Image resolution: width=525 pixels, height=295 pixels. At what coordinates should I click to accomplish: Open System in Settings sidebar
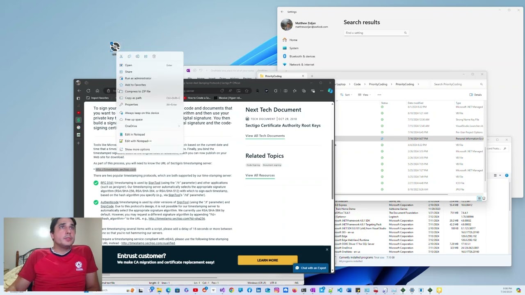coord(294,48)
